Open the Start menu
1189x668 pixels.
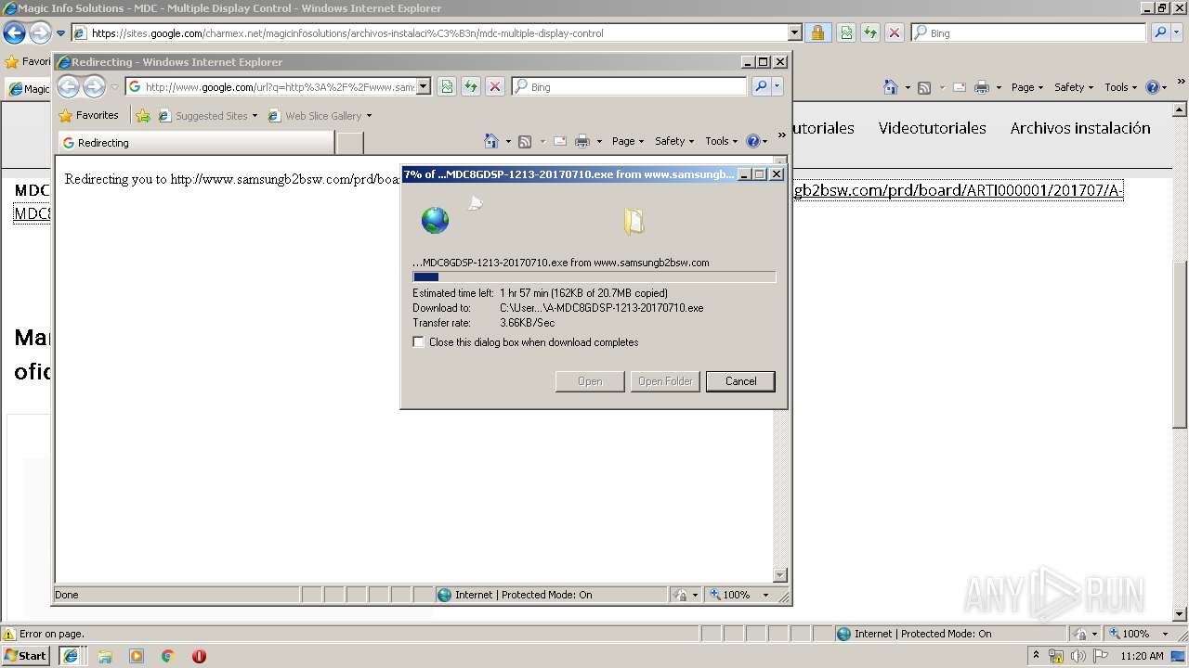point(25,655)
